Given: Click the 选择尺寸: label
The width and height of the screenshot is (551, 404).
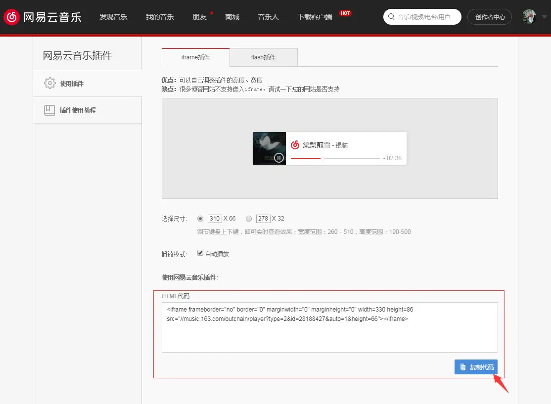Looking at the screenshot, I should click(175, 219).
